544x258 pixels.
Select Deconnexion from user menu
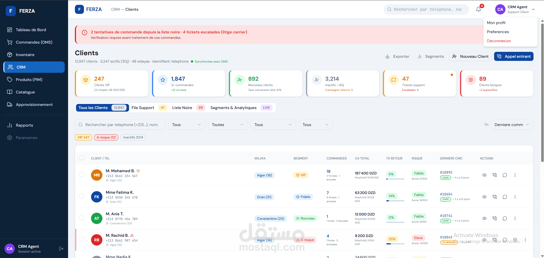[x=499, y=41]
